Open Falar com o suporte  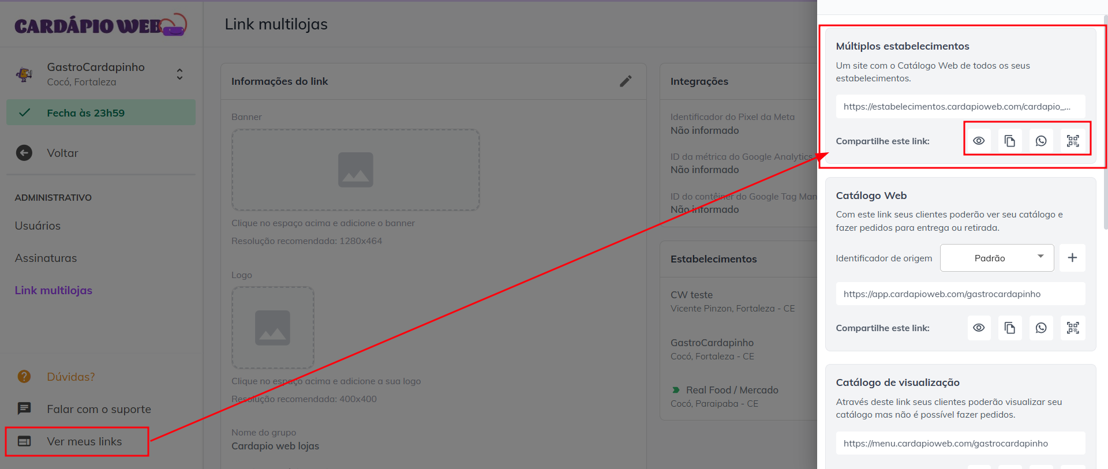pos(99,409)
